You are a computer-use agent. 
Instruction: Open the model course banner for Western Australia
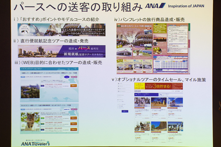[62, 30]
